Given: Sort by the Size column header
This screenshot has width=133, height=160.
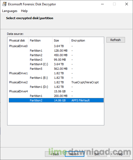Looking at the screenshot, I should pos(61,40).
